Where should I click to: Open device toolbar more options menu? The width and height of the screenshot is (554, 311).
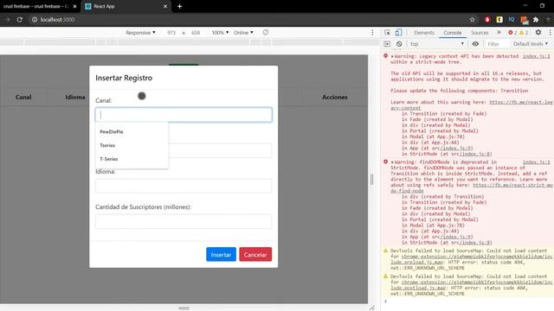[372, 33]
